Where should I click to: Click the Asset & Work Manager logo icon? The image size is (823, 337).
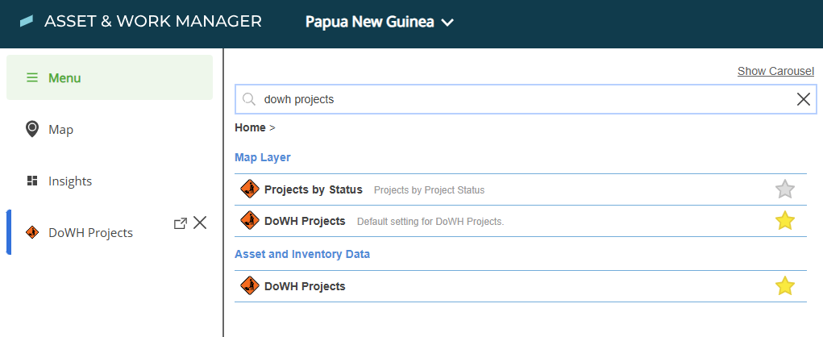tap(27, 22)
